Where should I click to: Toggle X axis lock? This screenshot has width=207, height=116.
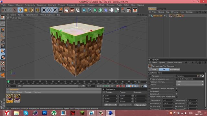coord(44,10)
